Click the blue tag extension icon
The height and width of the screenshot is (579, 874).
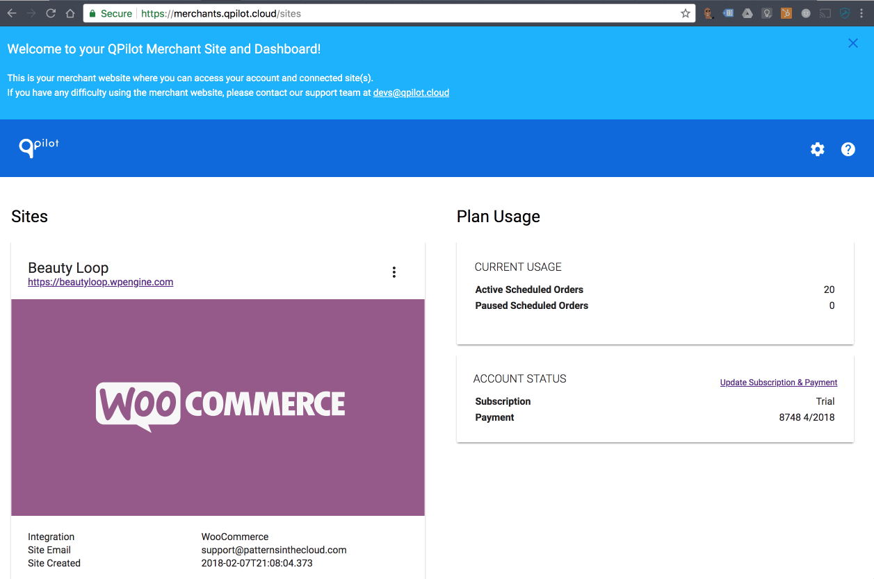[728, 13]
